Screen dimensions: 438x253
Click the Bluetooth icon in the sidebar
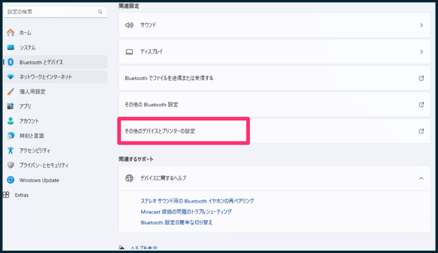tap(11, 62)
